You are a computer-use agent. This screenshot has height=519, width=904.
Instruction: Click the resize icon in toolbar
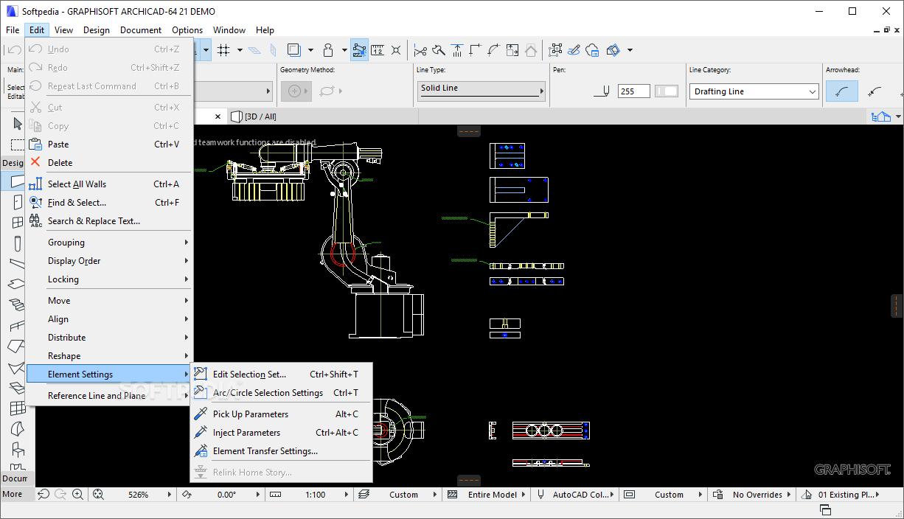point(512,50)
